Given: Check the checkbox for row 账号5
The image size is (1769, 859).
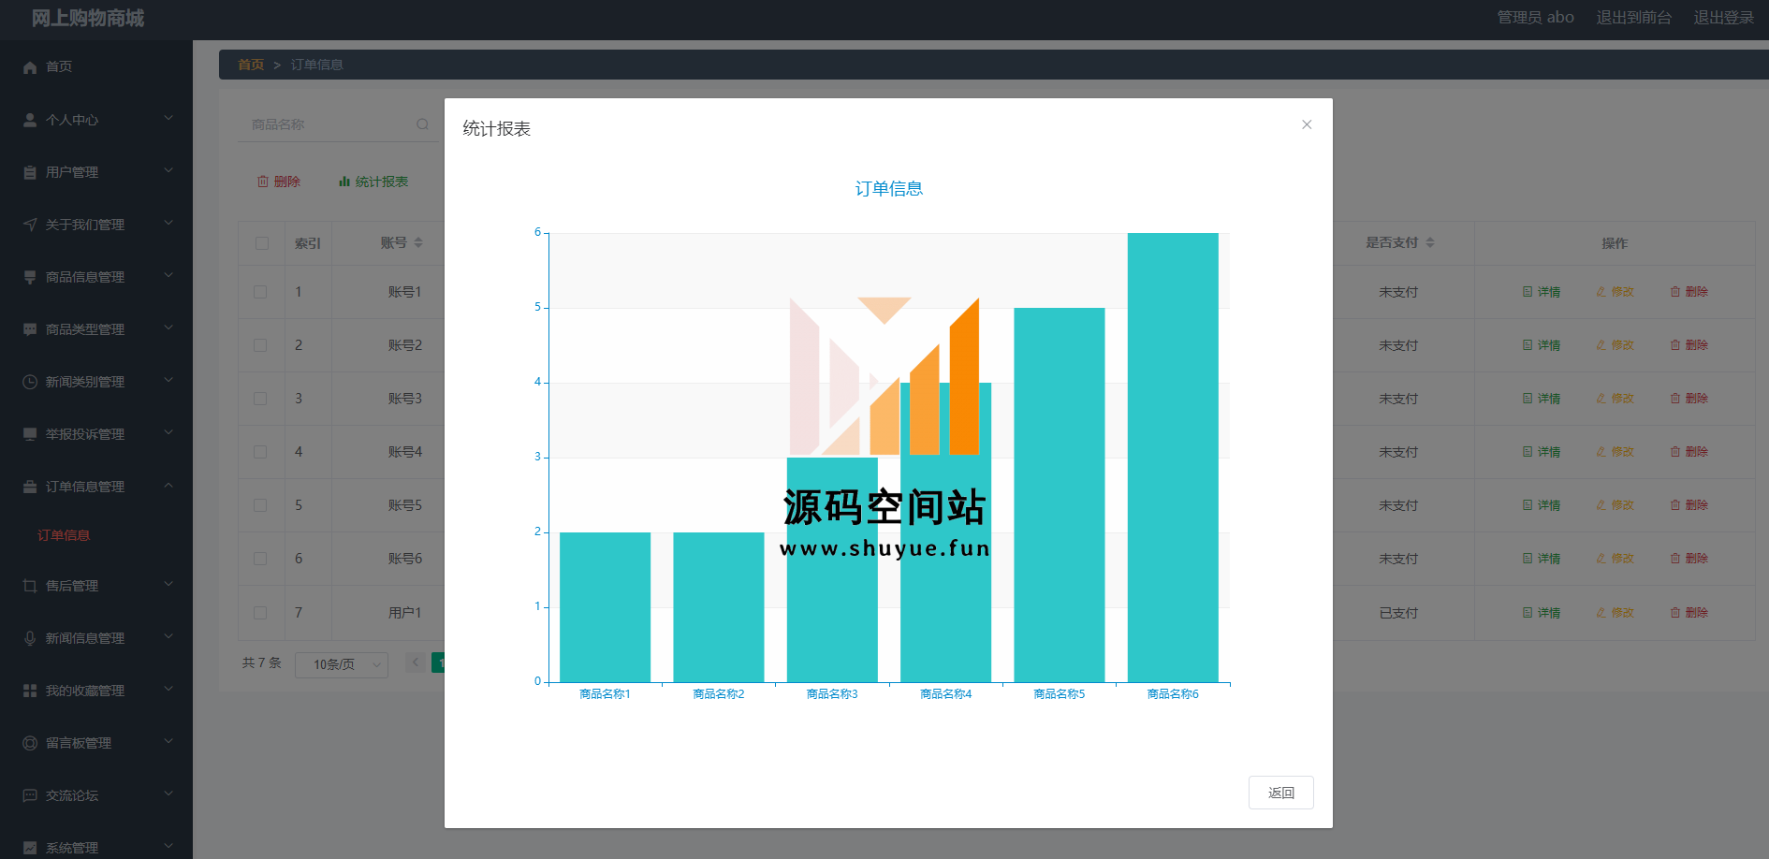Looking at the screenshot, I should (260, 505).
